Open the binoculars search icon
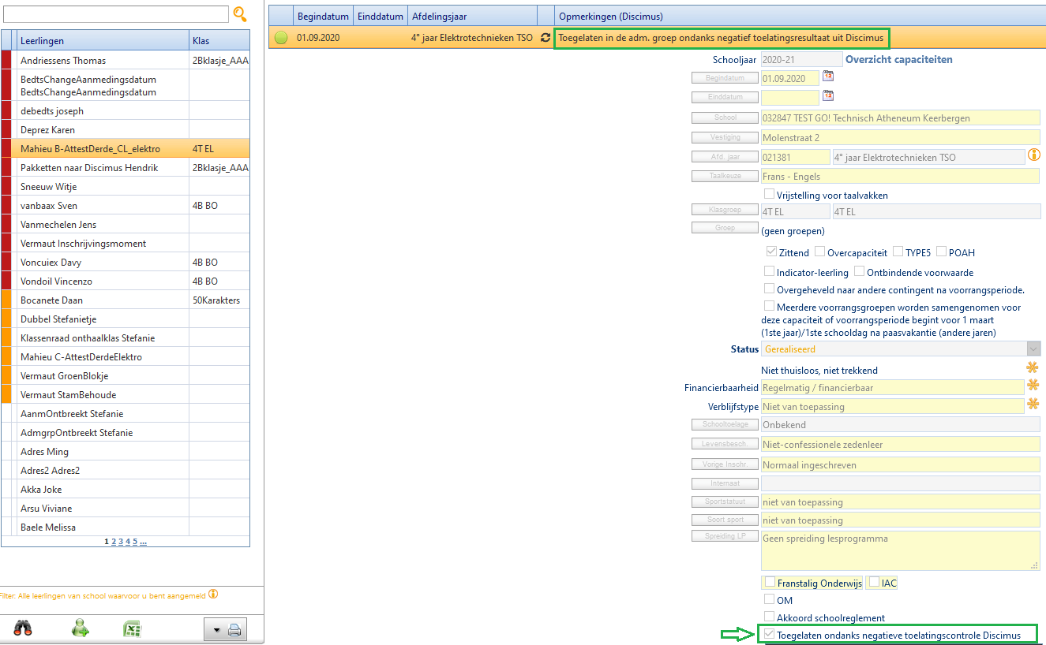1046x645 pixels. point(23,628)
